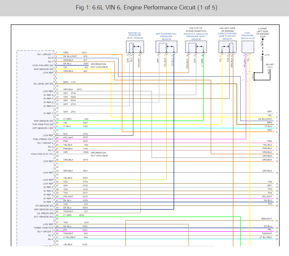
Task: Select the 'APP SENSOR 2 SIG' label
Action: (x=43, y=128)
